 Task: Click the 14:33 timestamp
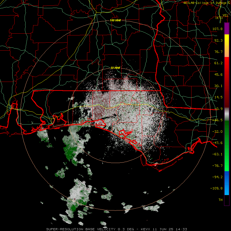(181, 229)
